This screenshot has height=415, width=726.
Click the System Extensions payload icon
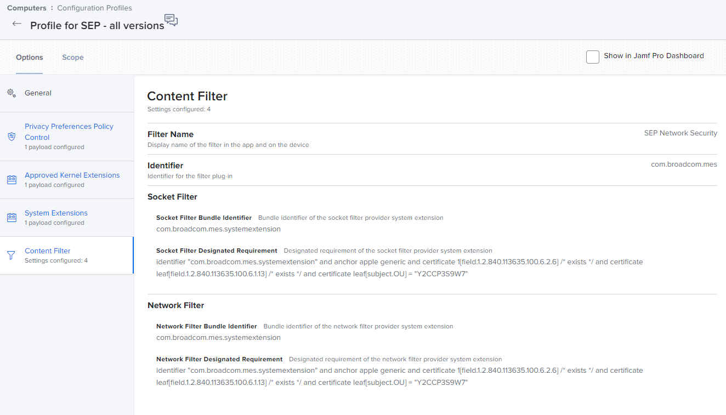[12, 218]
